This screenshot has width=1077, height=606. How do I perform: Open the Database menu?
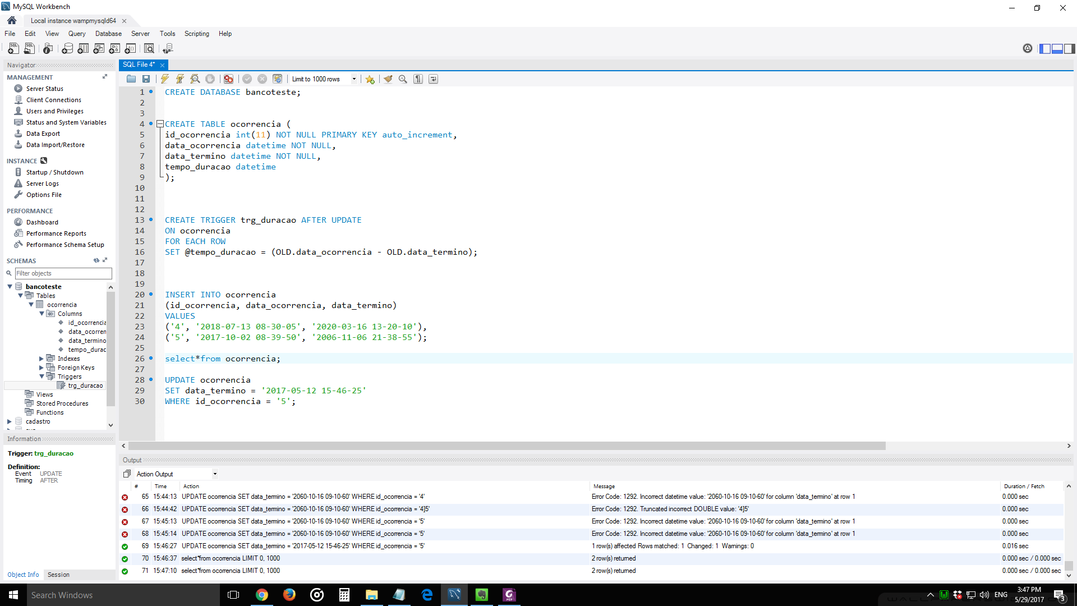(x=108, y=34)
